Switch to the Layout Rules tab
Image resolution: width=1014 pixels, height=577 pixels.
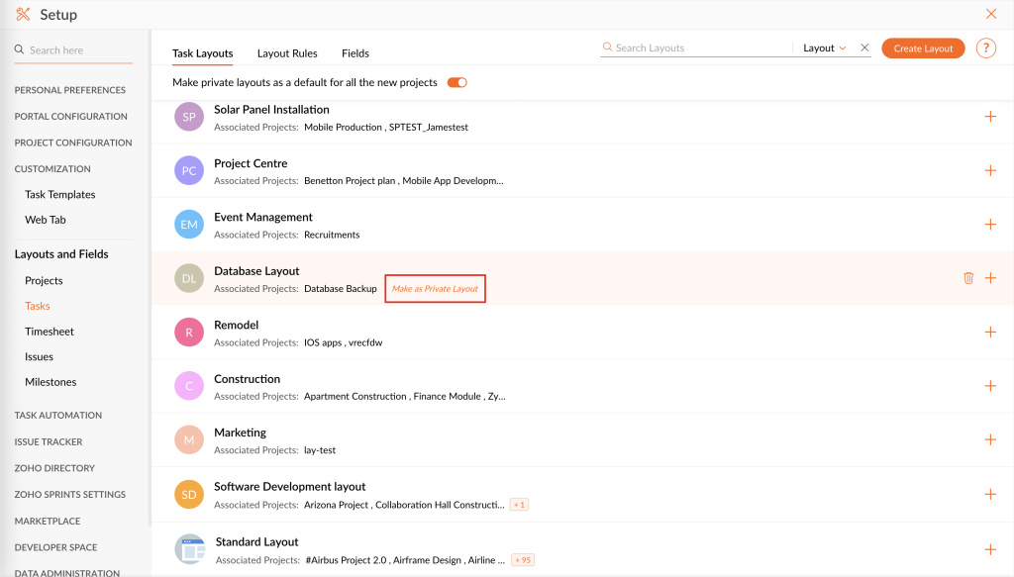click(287, 53)
